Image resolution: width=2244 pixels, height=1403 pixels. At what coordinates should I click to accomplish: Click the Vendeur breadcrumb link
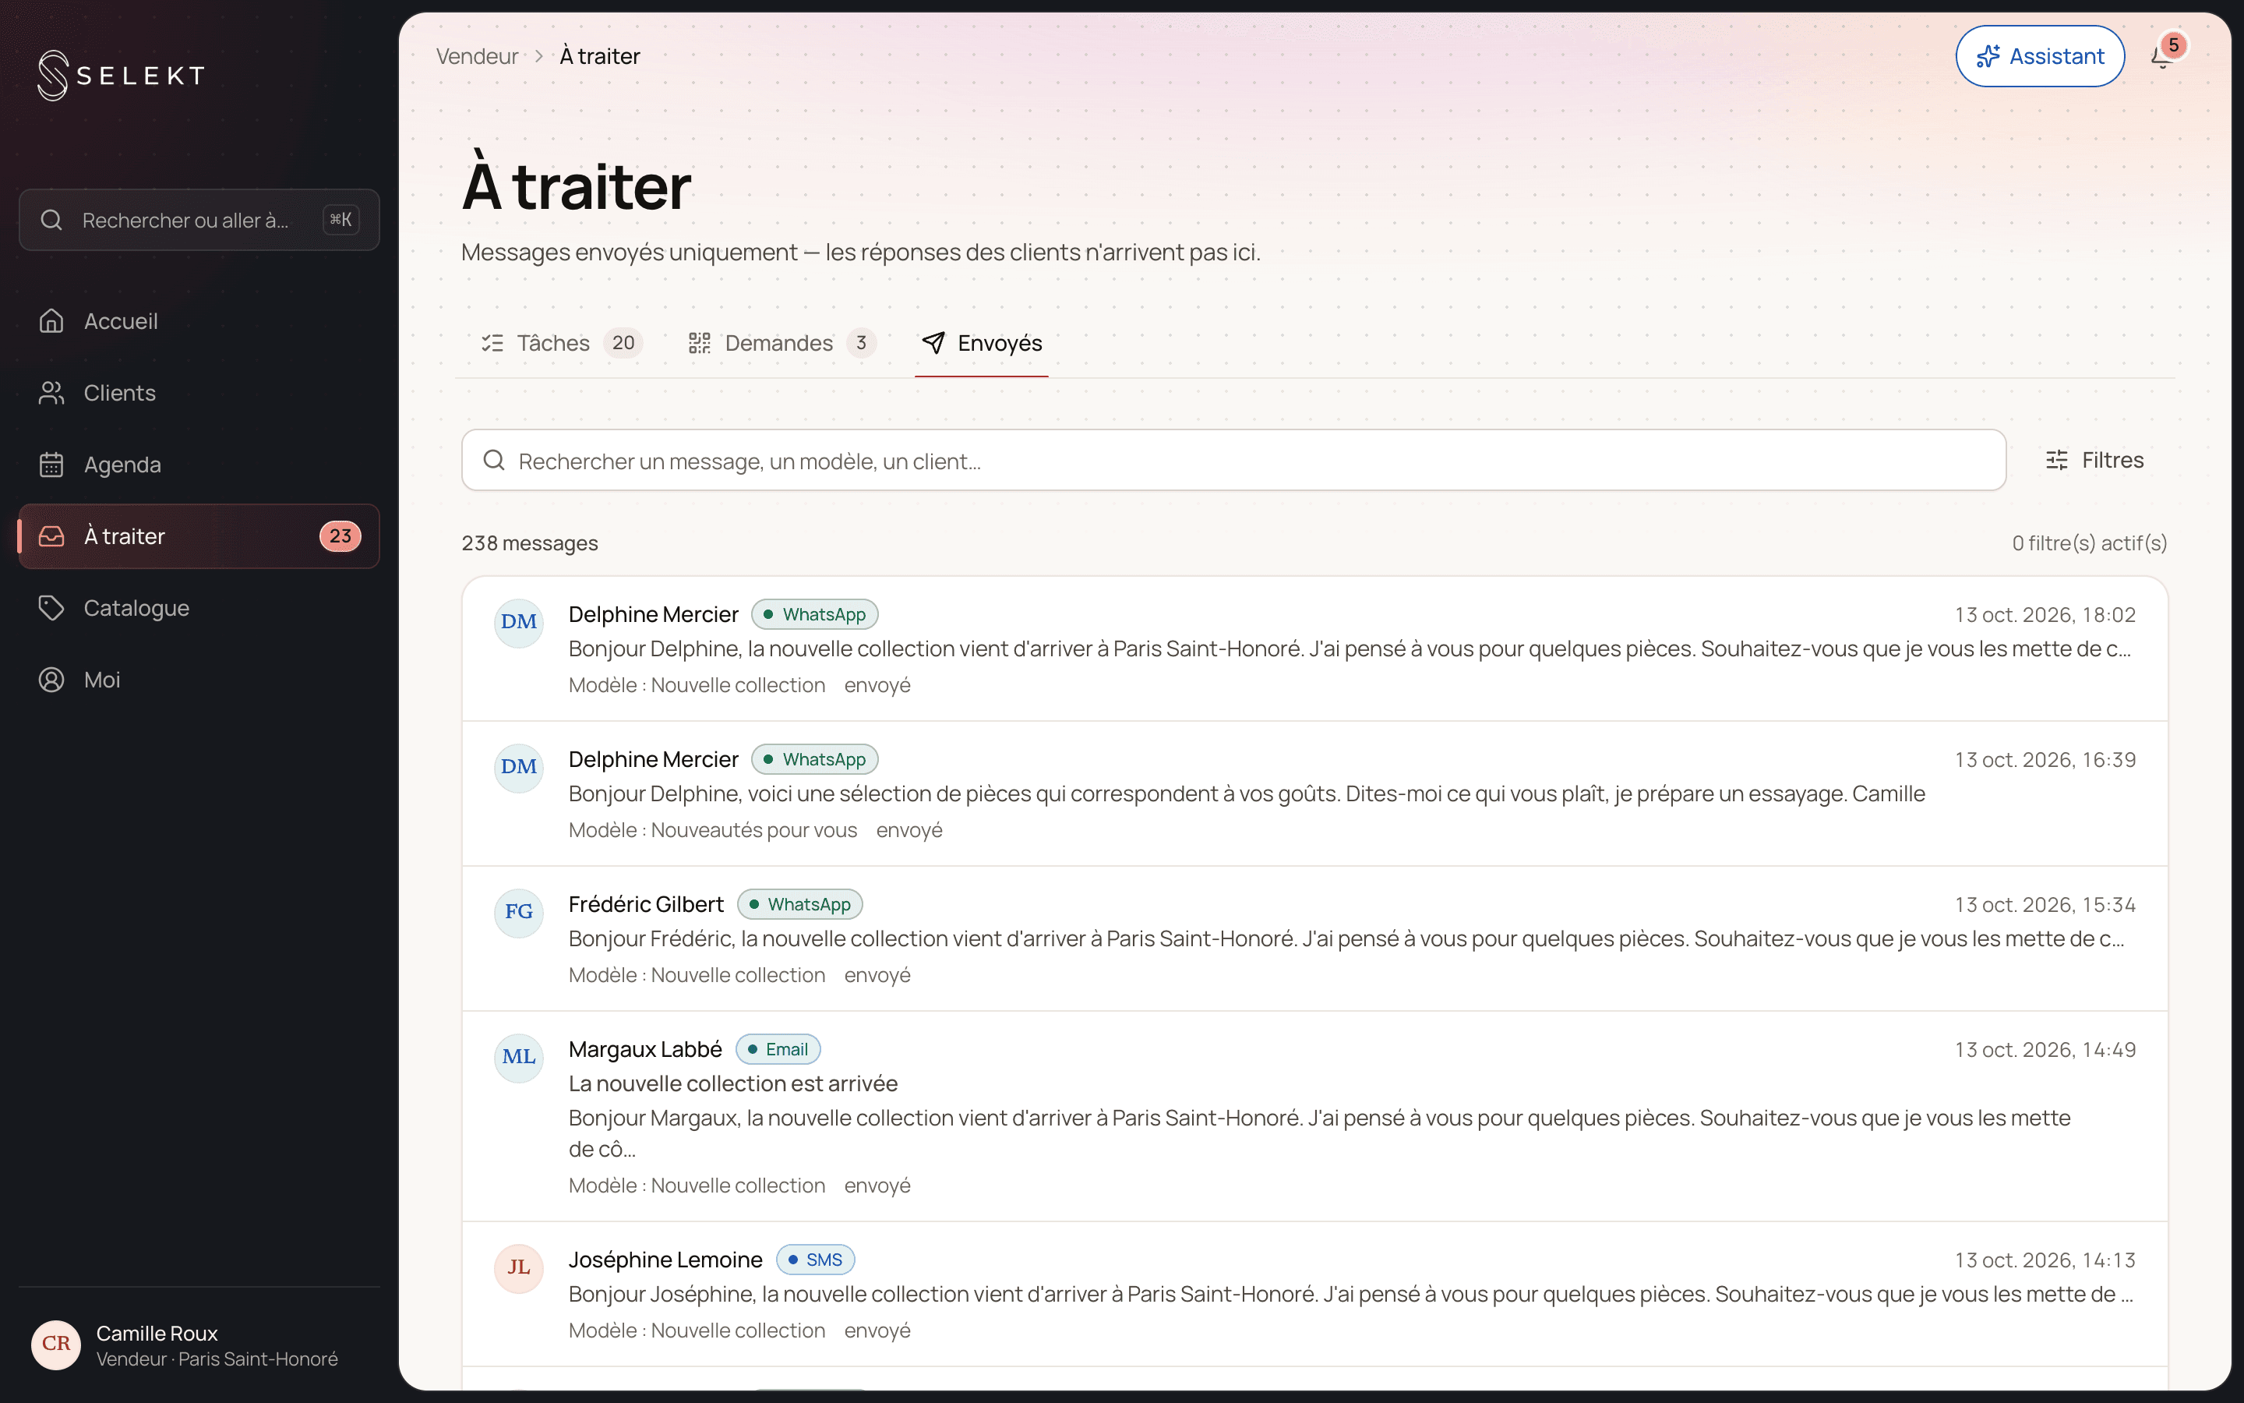click(x=477, y=57)
